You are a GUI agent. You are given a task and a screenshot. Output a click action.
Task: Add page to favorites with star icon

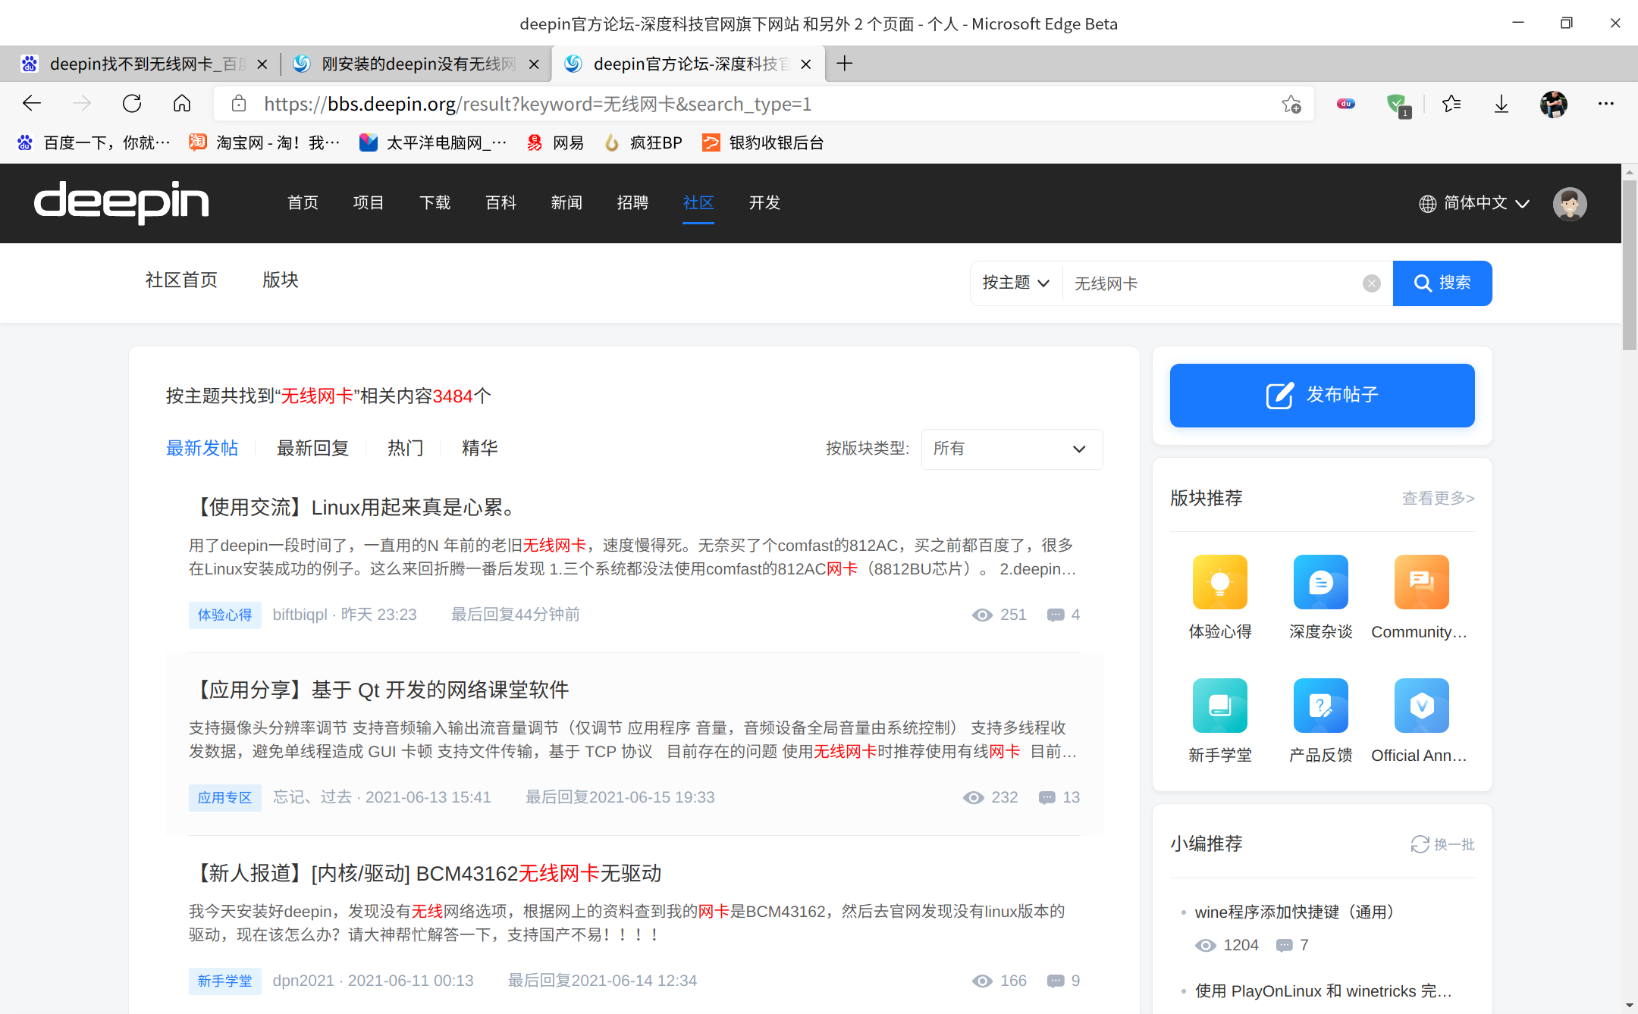[x=1291, y=104]
